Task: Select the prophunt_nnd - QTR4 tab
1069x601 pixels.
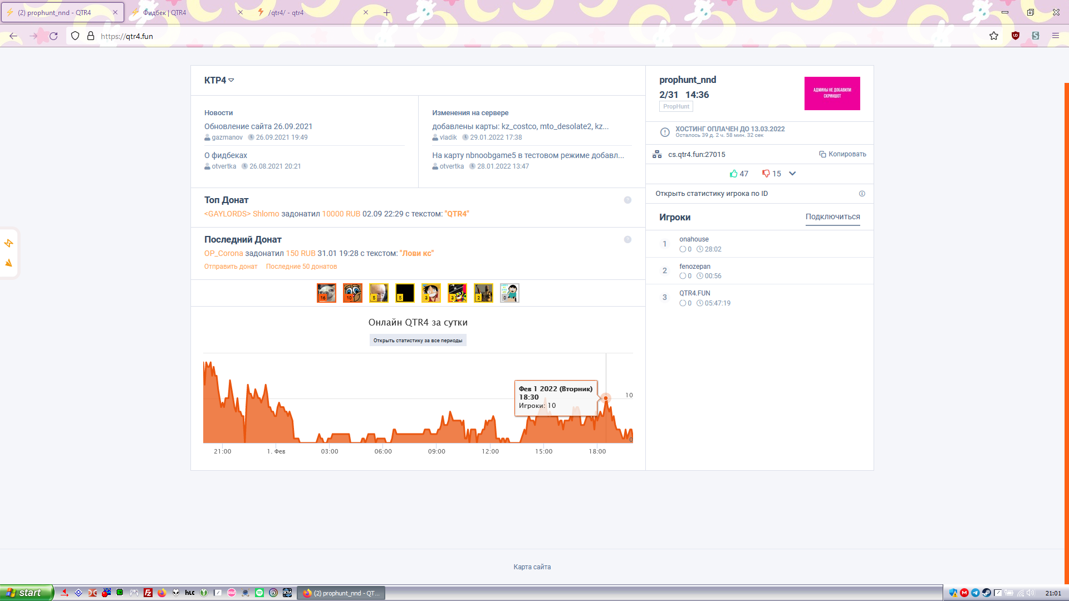Action: point(62,12)
